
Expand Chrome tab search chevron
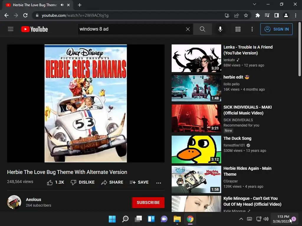click(255, 4)
